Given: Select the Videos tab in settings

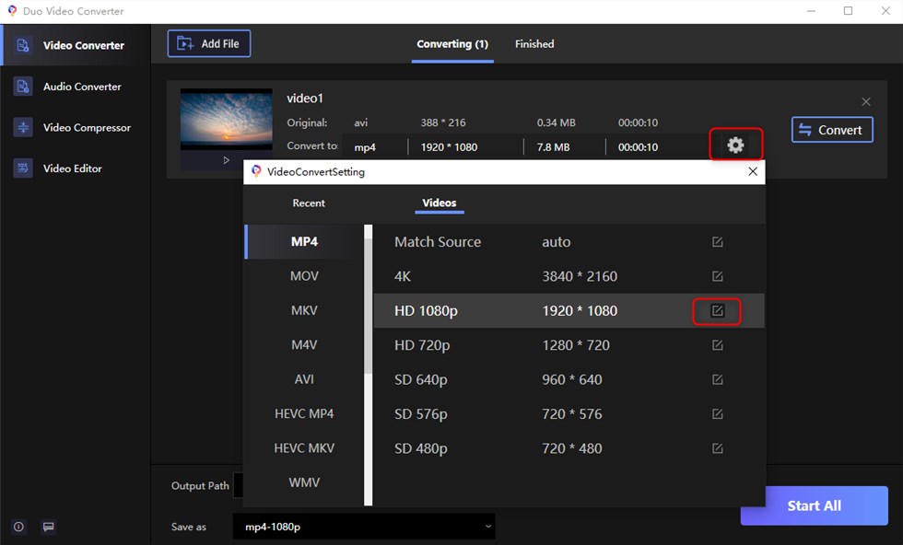Looking at the screenshot, I should (x=439, y=203).
